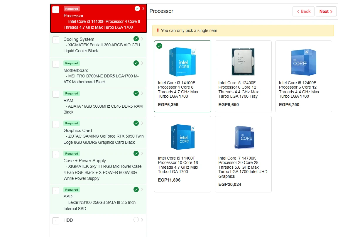Click the RAM step thumbnail icon

[56, 94]
